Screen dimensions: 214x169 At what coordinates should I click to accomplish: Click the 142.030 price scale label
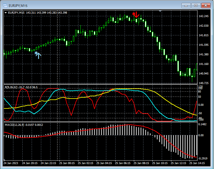(x=204, y=26)
